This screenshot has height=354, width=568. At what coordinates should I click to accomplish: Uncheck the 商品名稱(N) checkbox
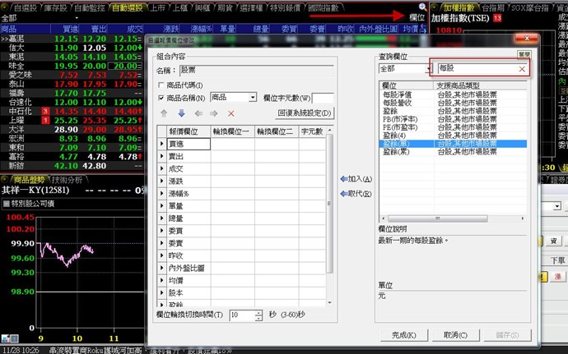161,98
